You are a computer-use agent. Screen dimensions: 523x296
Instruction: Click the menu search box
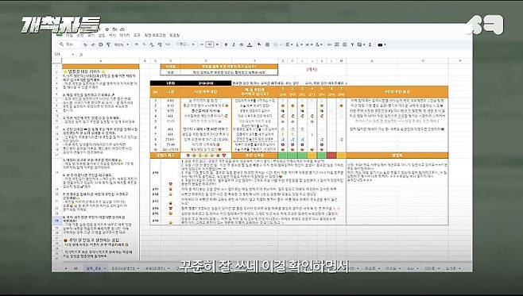68,44
